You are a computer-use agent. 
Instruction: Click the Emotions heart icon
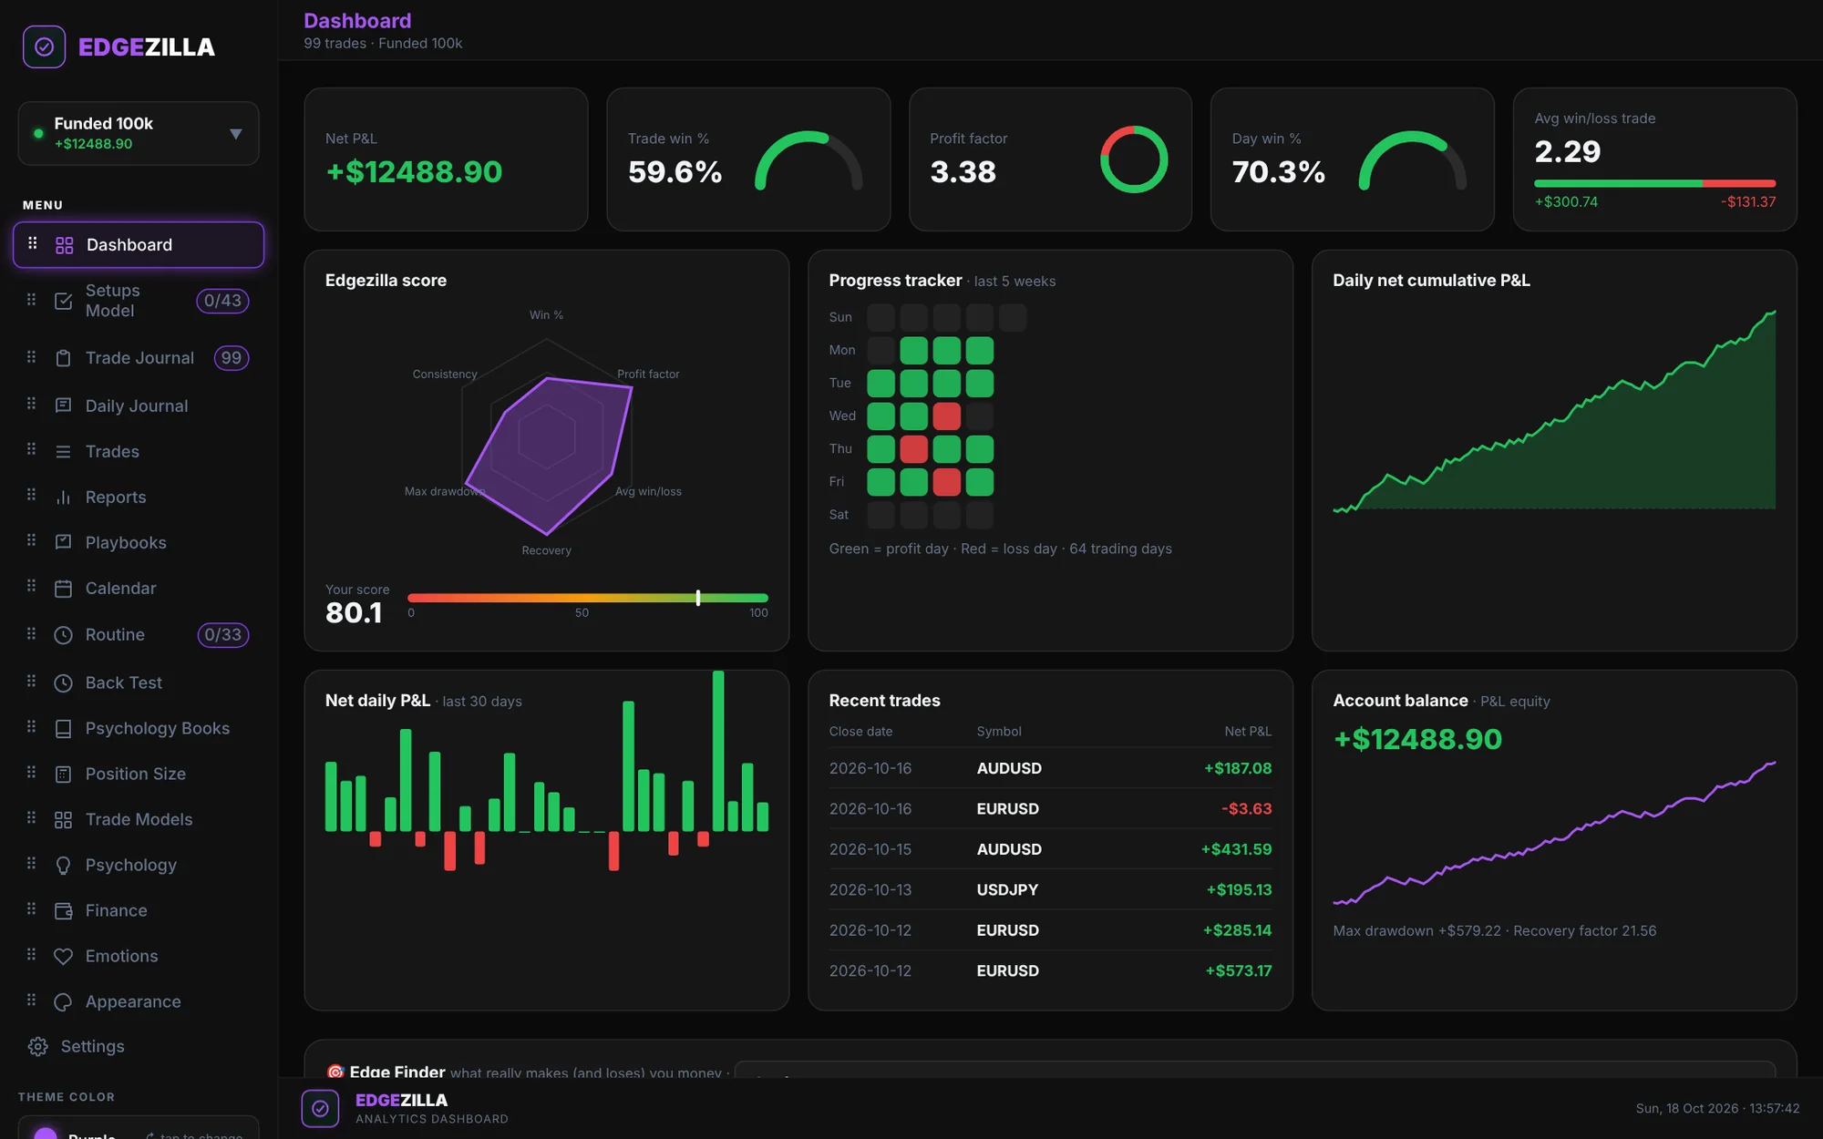63,957
